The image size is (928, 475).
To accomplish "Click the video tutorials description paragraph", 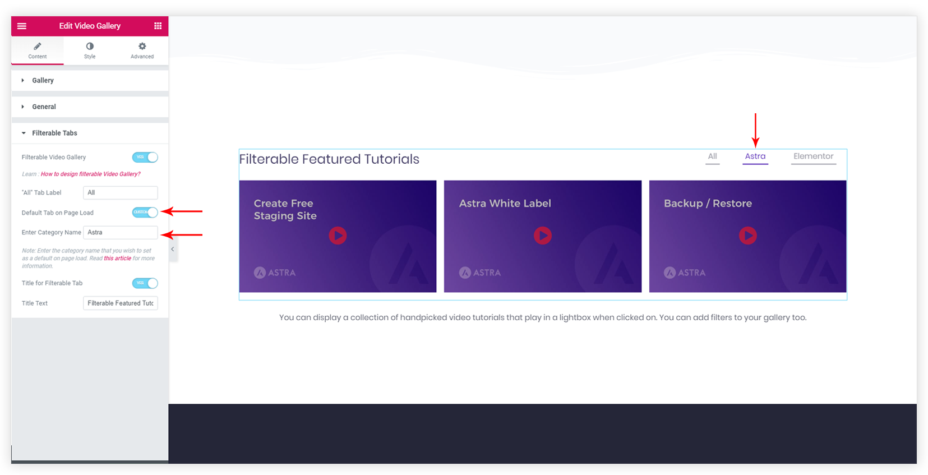I will click(x=543, y=317).
